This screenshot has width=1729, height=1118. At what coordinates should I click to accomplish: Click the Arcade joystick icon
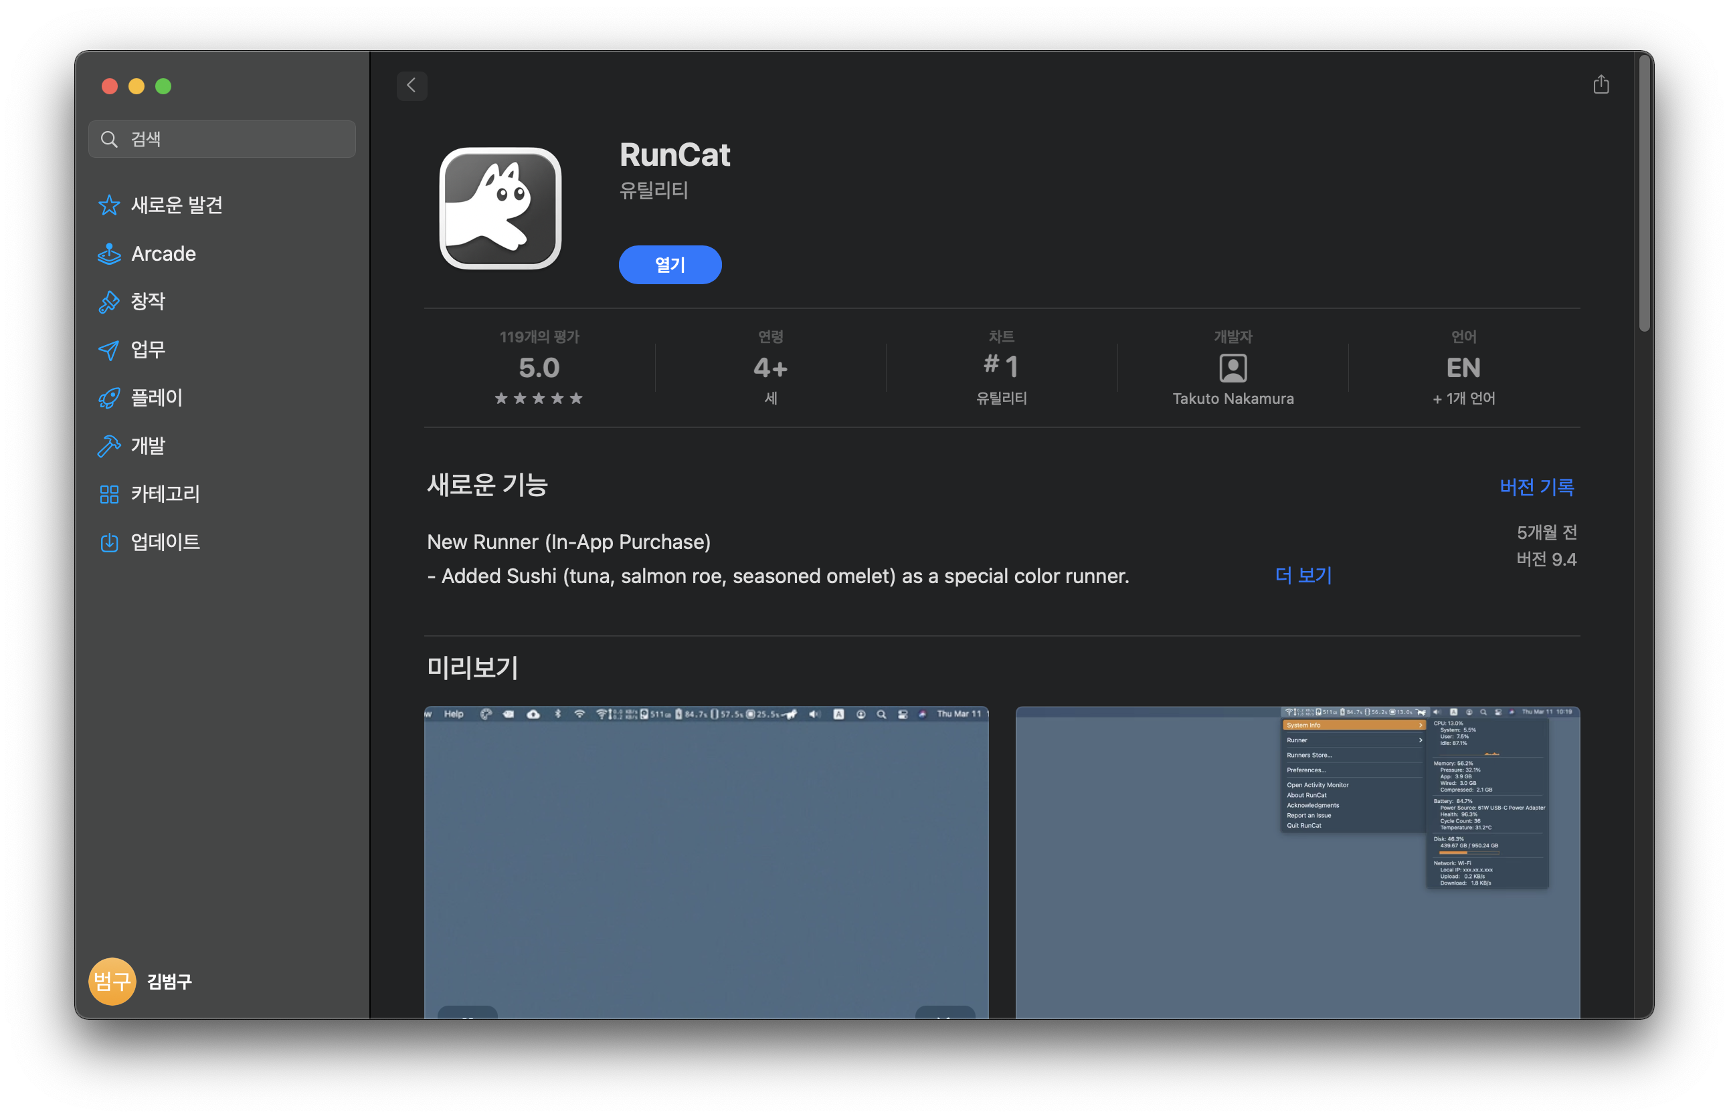[109, 253]
